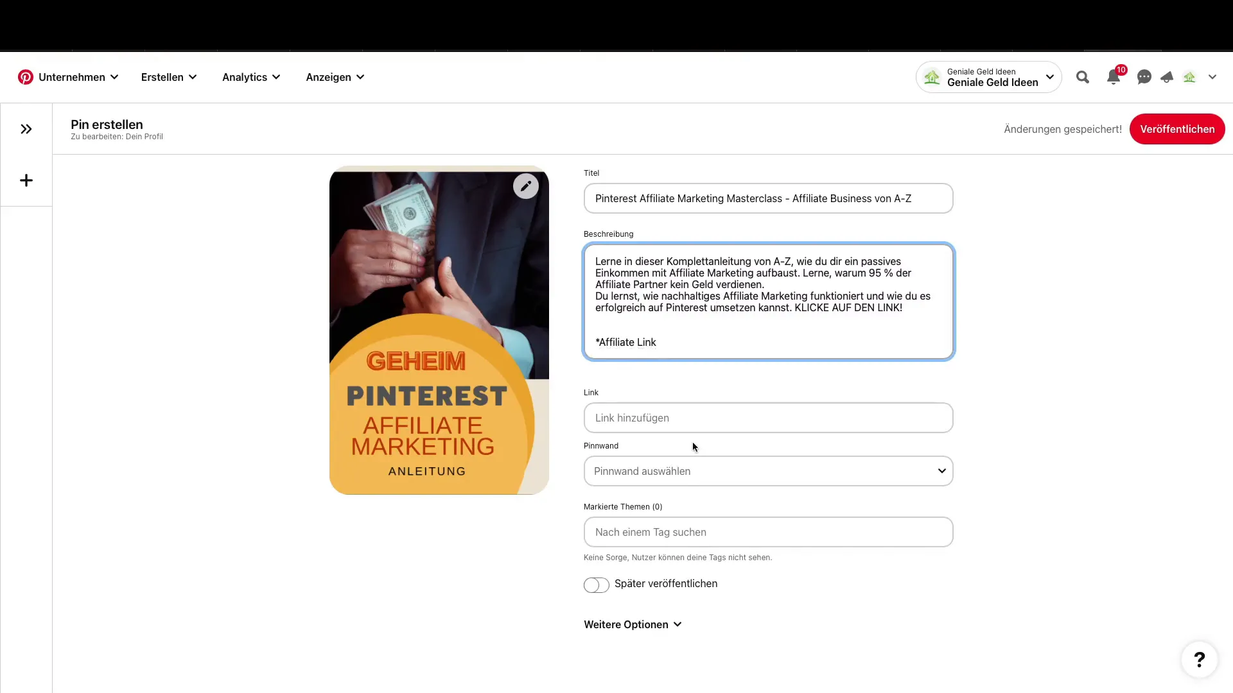Viewport: 1233px width, 693px height.
Task: Click the sidebar collapse arrow
Action: (x=26, y=128)
